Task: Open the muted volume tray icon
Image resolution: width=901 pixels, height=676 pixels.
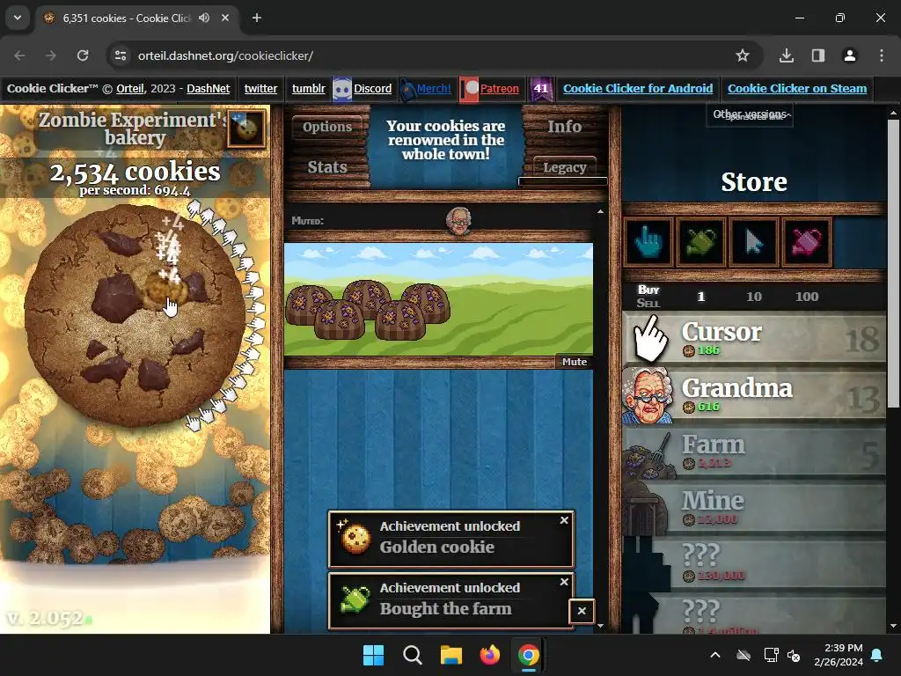Action: (795, 655)
